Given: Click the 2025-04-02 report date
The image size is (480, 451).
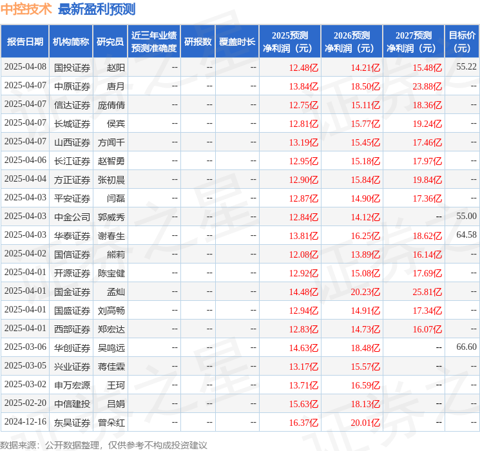Looking at the screenshot, I should click(x=25, y=253).
